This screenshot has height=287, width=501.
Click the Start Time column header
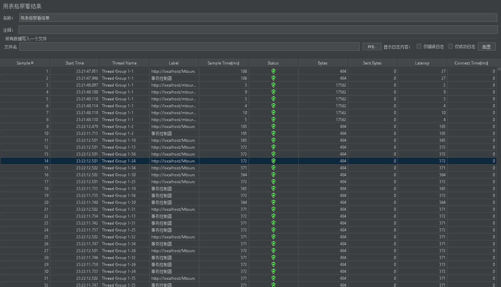tap(74, 63)
